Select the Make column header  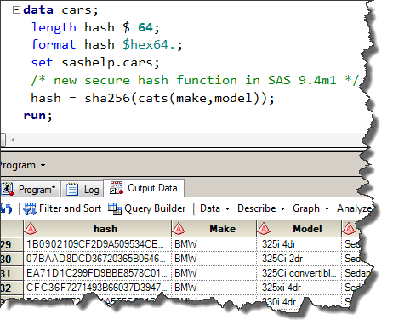(214, 229)
